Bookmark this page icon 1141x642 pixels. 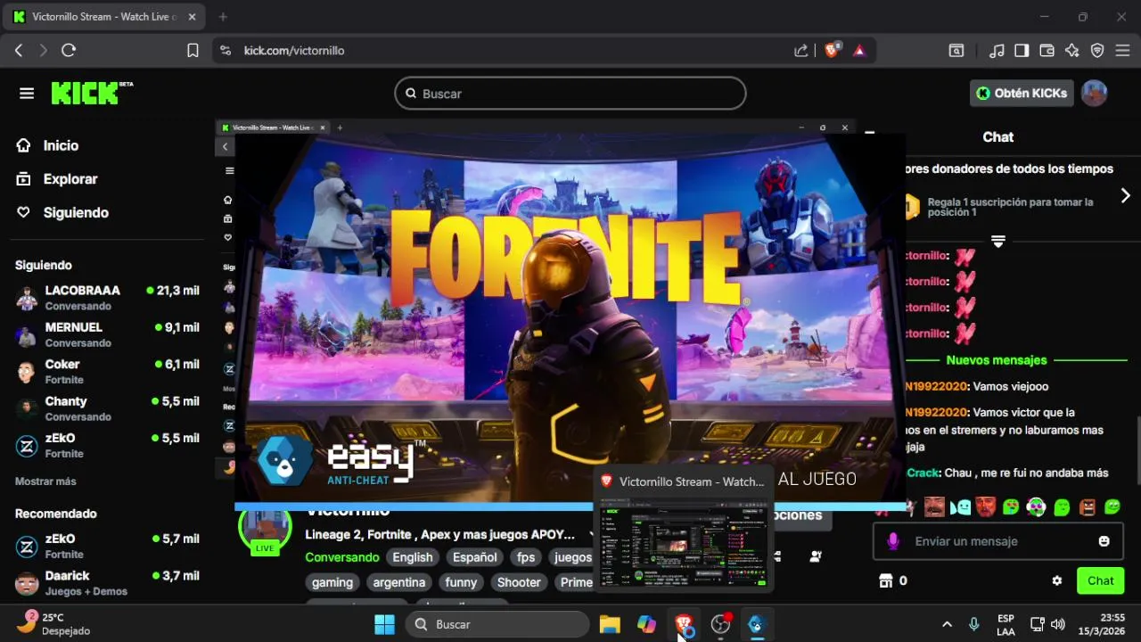193,51
